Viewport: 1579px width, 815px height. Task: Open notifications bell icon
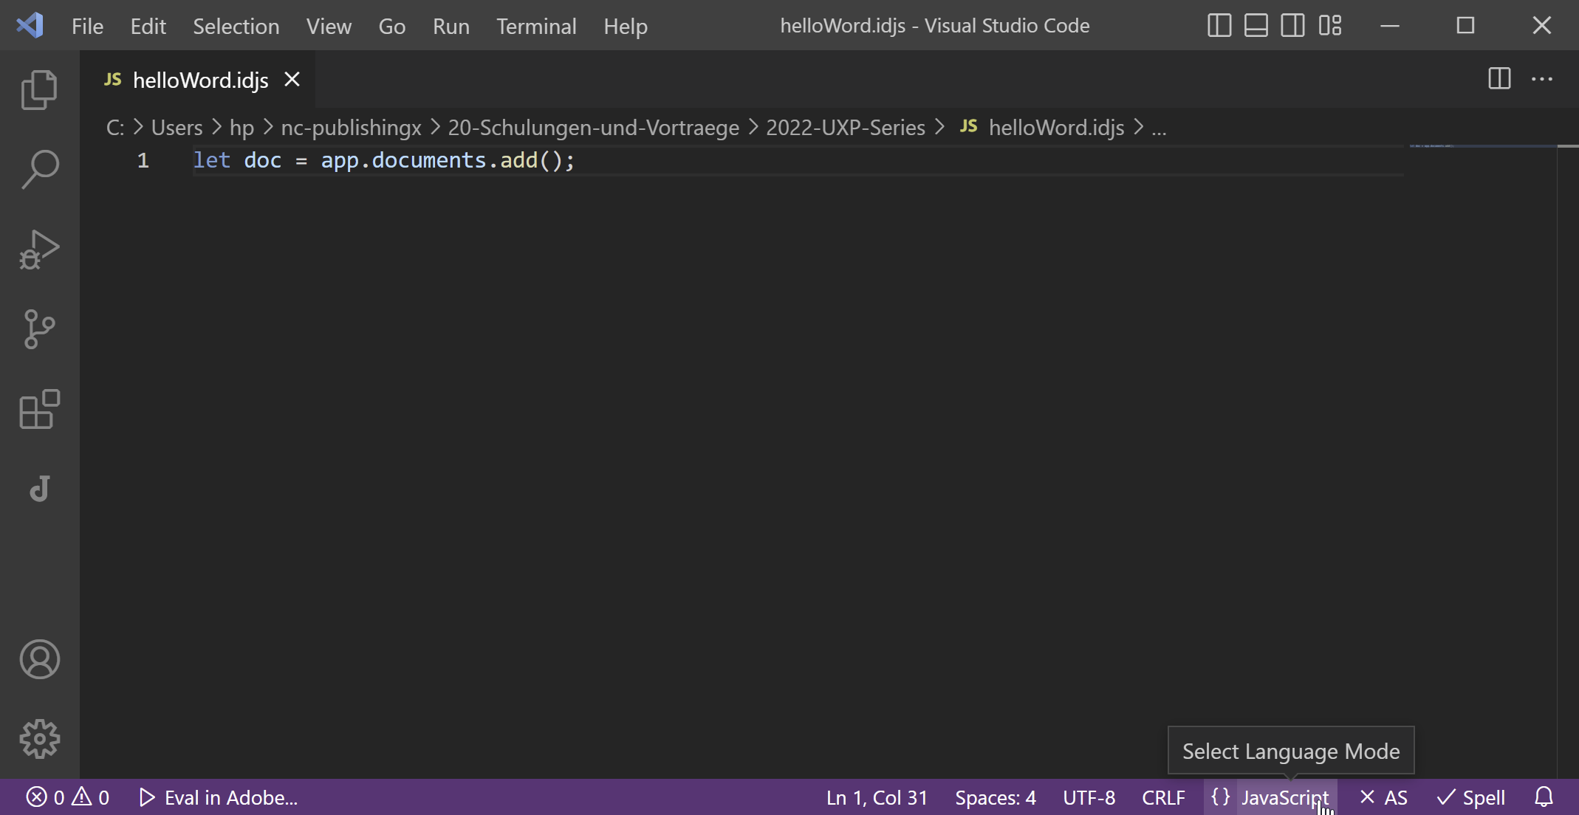coord(1544,797)
